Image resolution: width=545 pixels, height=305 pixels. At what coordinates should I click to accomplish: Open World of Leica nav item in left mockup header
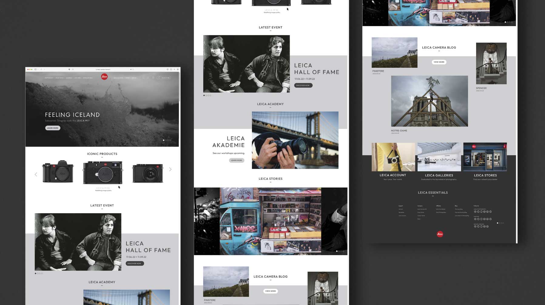88,78
